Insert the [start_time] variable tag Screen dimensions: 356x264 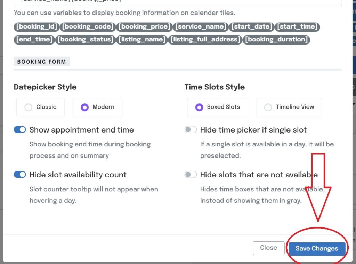click(297, 27)
